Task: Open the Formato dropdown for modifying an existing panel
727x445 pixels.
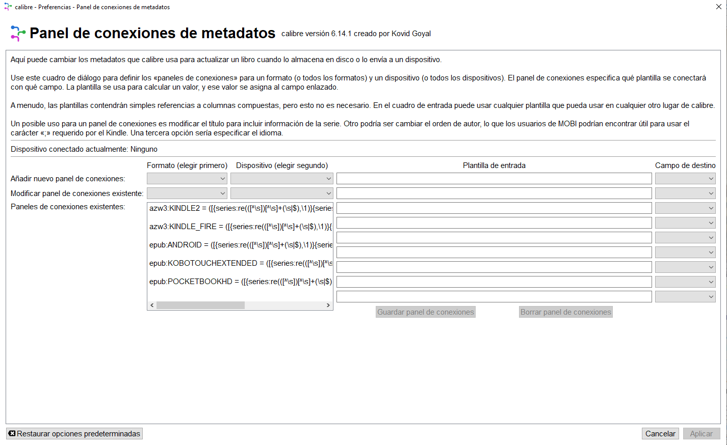Action: (x=187, y=193)
